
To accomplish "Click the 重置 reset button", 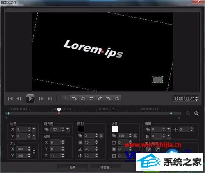I will (73, 168).
